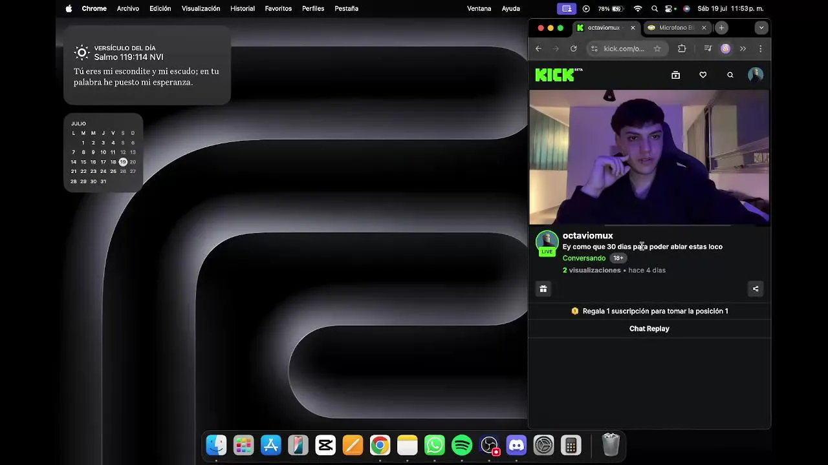Open the Siri icon in menu bar
This screenshot has height=465, width=828.
[686, 8]
